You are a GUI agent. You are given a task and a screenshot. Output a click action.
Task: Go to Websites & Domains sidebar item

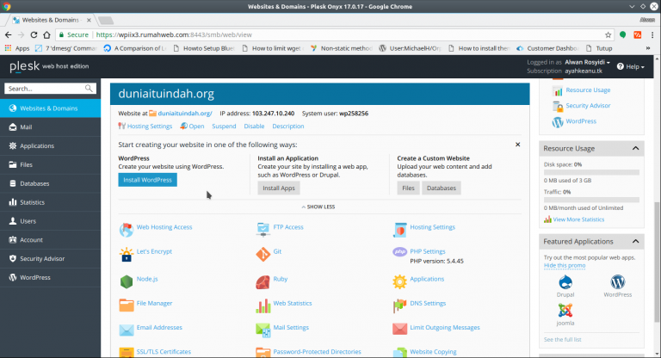point(50,108)
